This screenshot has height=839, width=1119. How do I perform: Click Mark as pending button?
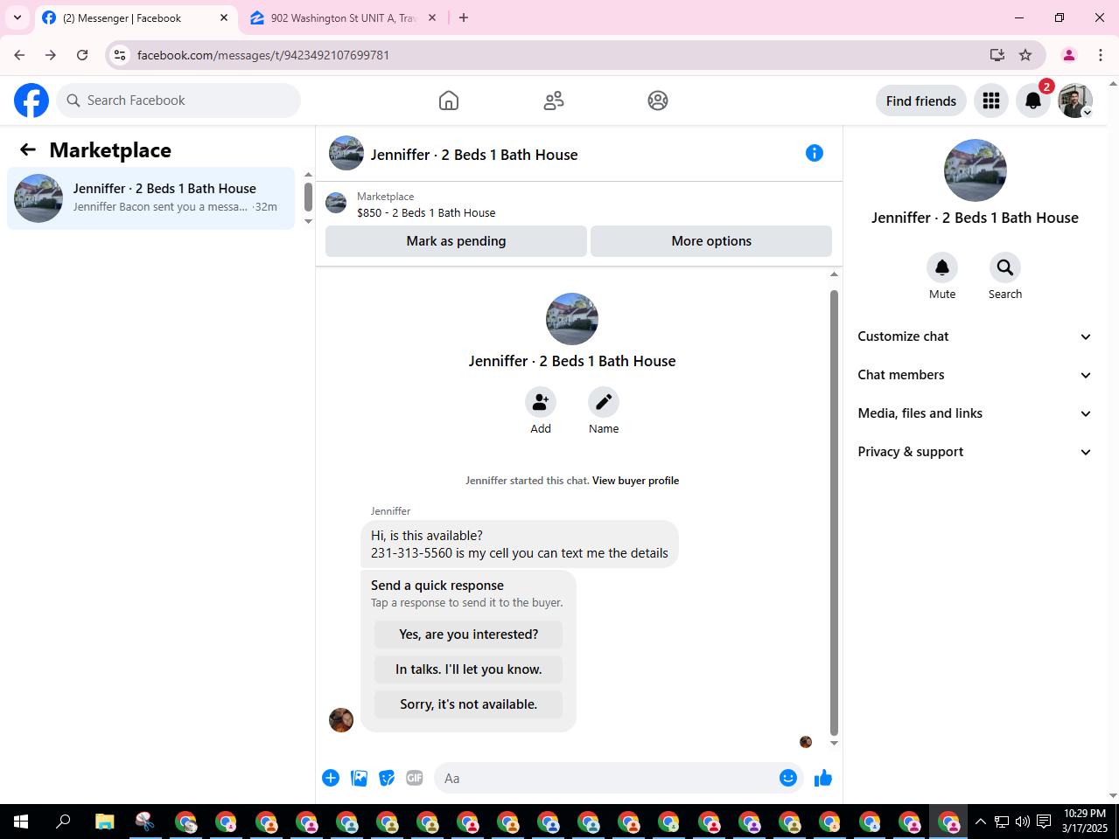click(x=456, y=241)
